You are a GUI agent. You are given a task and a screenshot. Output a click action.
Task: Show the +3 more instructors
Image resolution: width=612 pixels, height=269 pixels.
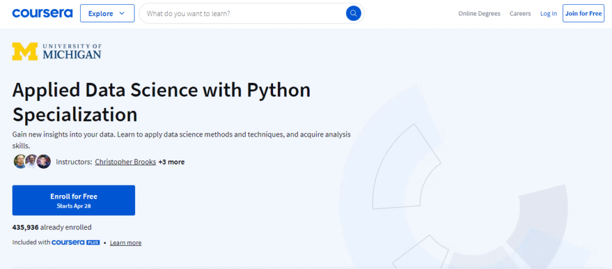pyautogui.click(x=172, y=162)
